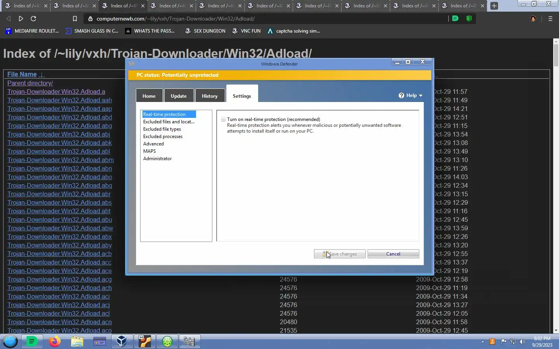Click the file size value 20480
Image resolution: width=559 pixels, height=349 pixels.
[288, 322]
